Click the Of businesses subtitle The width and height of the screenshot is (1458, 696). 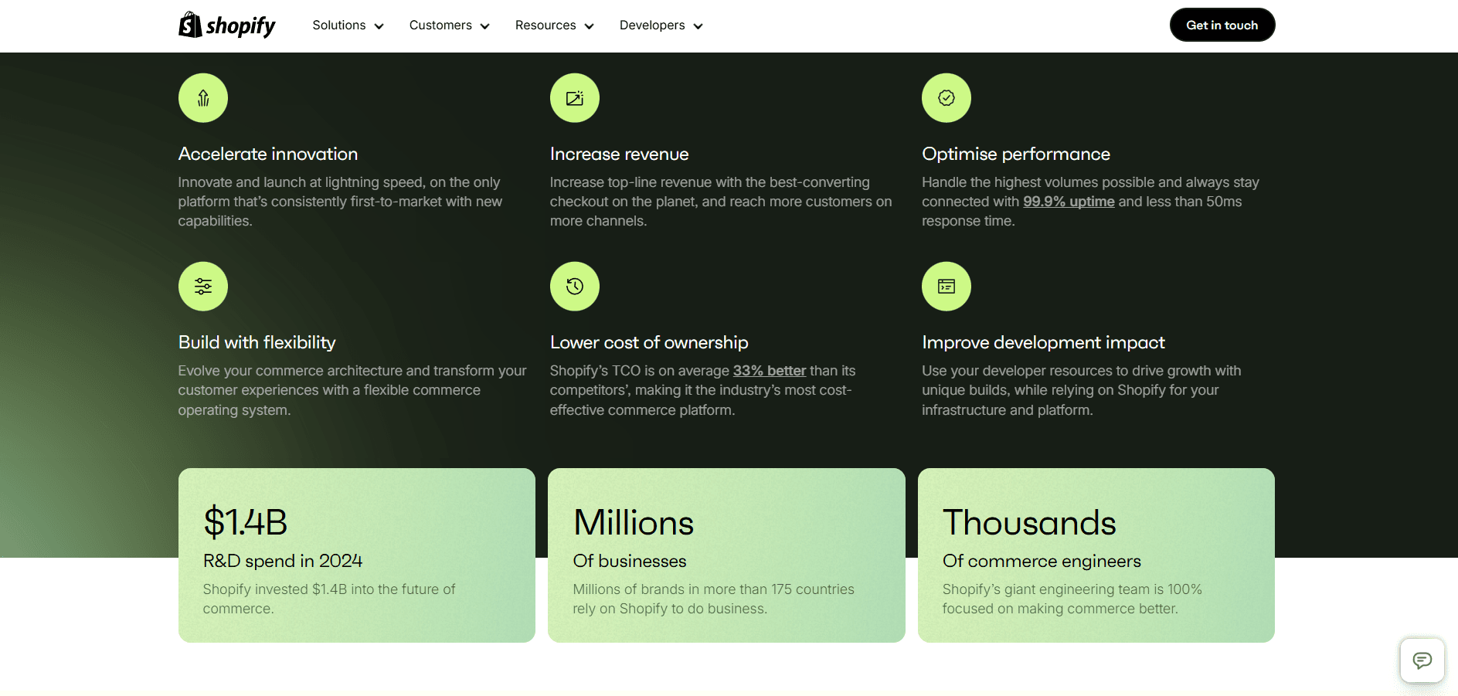coord(630,561)
